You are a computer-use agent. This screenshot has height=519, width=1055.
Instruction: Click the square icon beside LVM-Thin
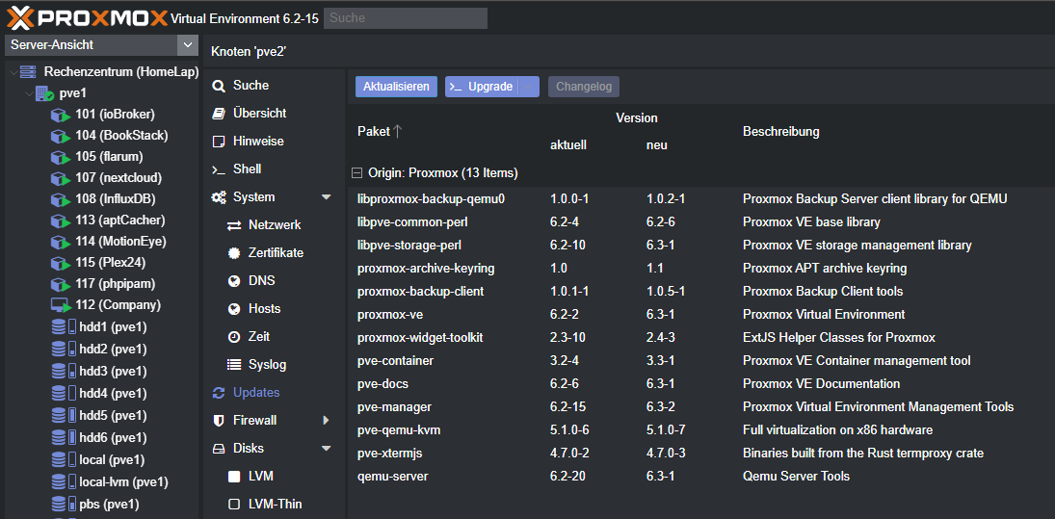click(234, 505)
